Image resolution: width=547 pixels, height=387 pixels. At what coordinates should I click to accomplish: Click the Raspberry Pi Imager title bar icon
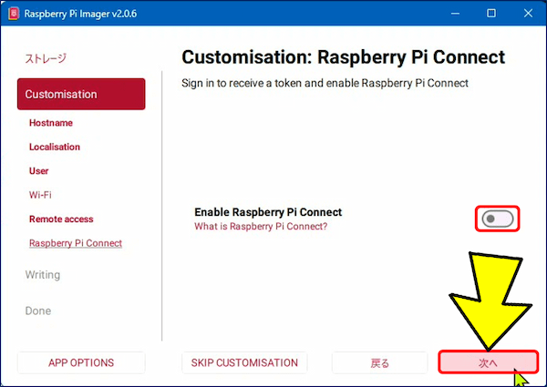pyautogui.click(x=14, y=14)
